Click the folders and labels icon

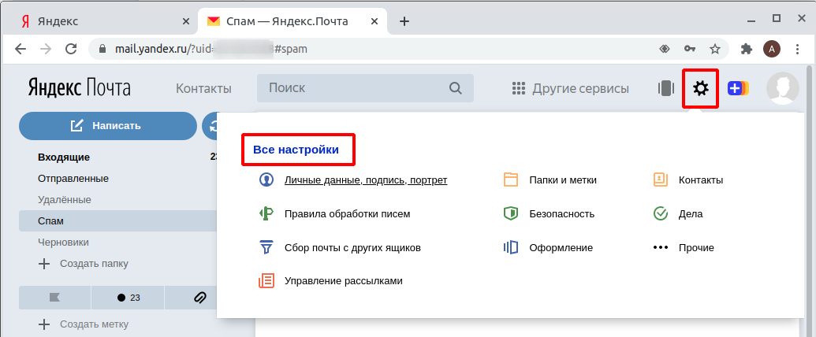(x=511, y=180)
